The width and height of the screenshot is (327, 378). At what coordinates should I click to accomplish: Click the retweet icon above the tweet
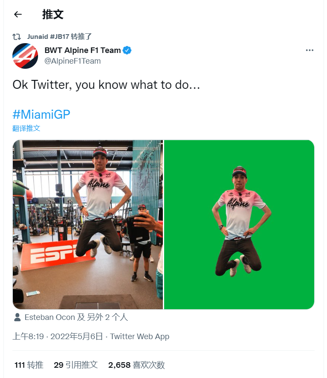17,37
